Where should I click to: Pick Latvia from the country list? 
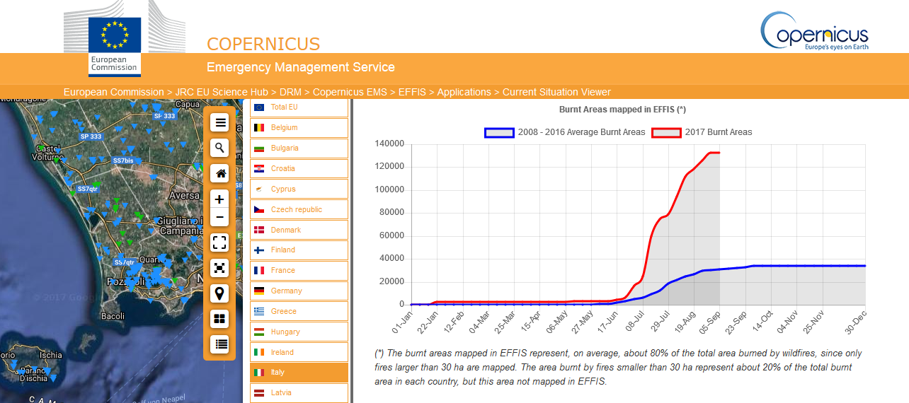[x=299, y=392]
